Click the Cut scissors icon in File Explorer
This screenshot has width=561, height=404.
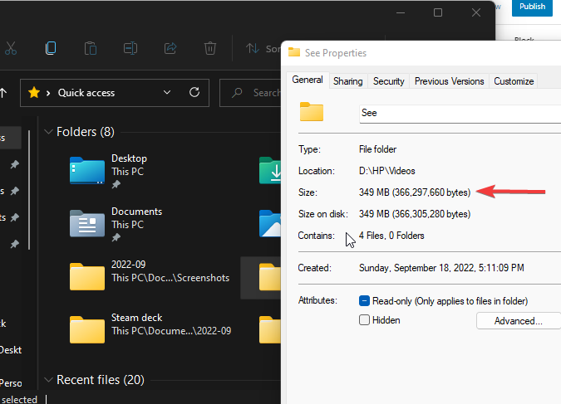tap(11, 48)
